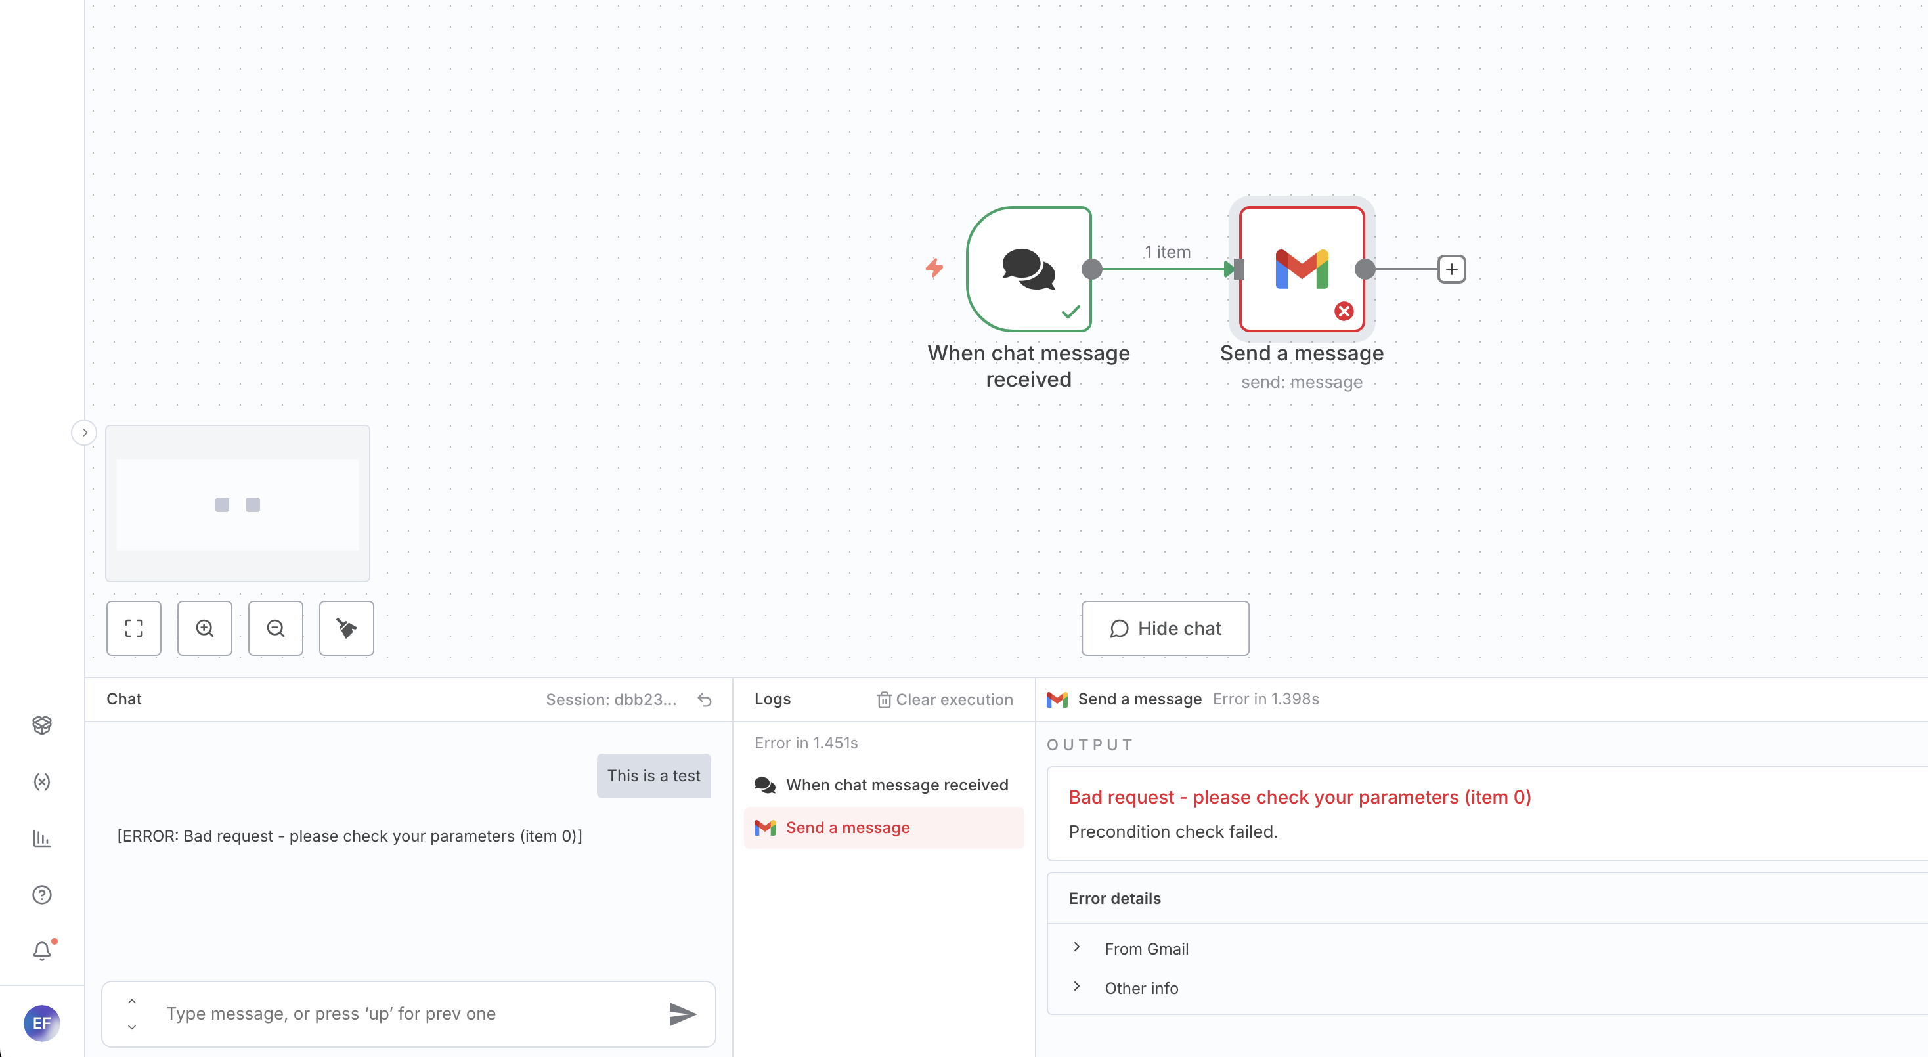Focus the chat message input field
Image resolution: width=1928 pixels, height=1057 pixels.
pos(408,1014)
